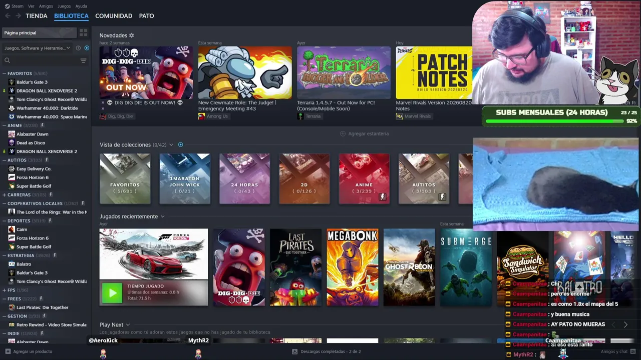Open the PATO profile tab

pos(146,16)
